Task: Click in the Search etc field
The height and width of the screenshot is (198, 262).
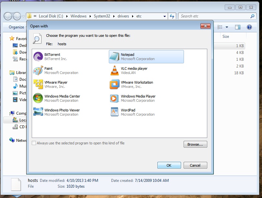Action: coord(214,16)
